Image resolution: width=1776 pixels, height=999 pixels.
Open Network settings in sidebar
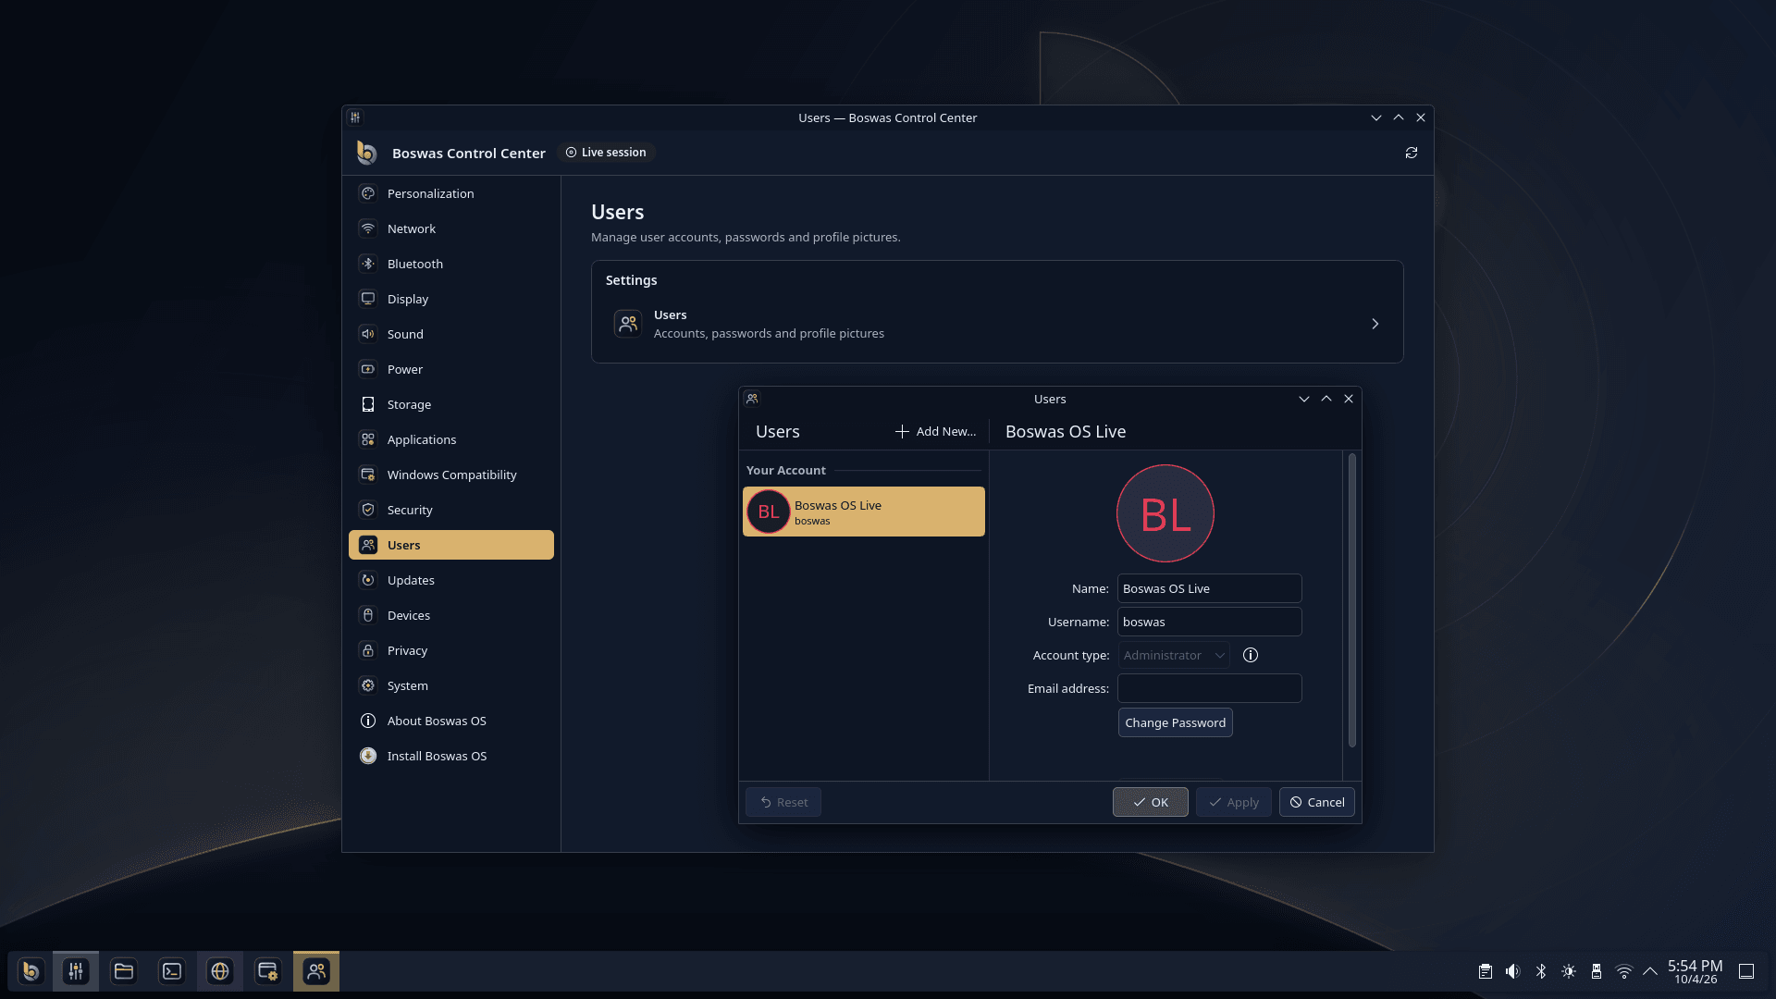(450, 228)
